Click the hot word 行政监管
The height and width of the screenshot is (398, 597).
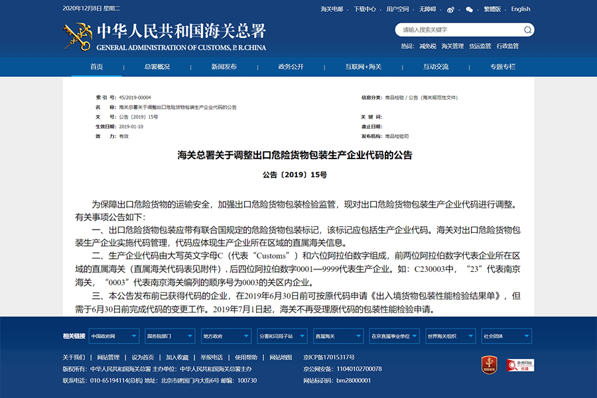click(507, 46)
